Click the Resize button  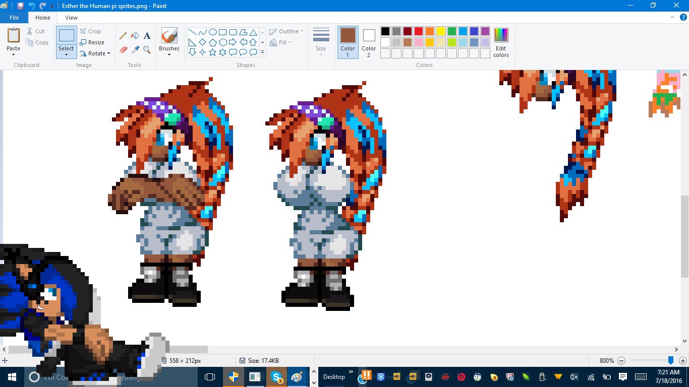92,42
